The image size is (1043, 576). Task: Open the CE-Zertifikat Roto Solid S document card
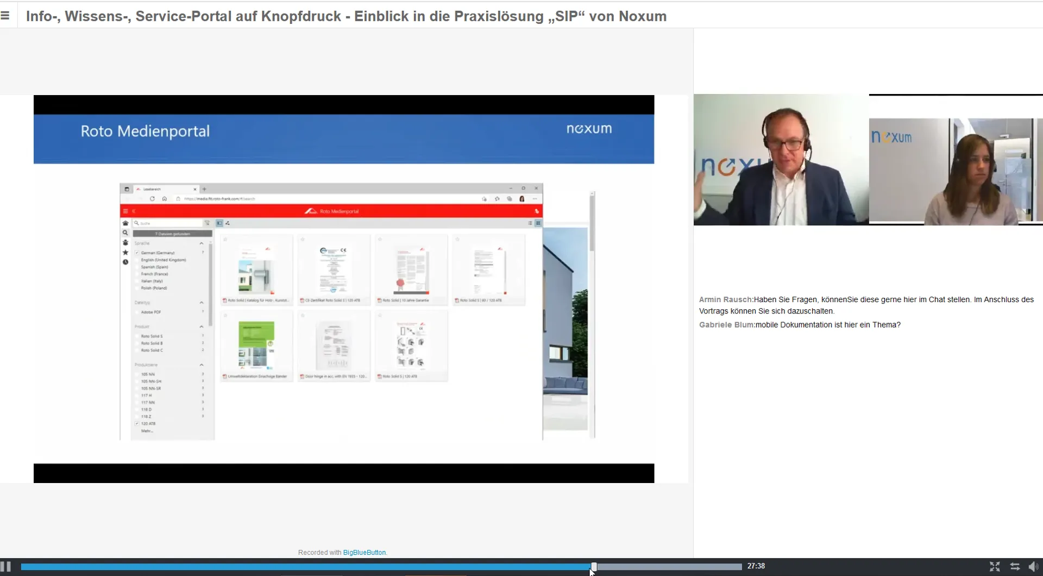pos(334,270)
